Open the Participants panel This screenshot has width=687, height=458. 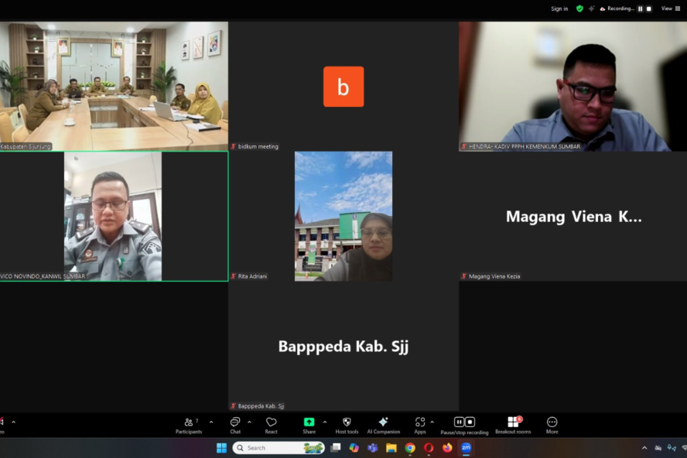[x=189, y=425]
